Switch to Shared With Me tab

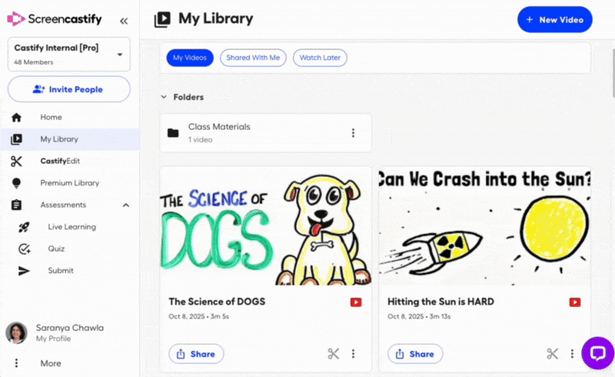[x=253, y=58]
